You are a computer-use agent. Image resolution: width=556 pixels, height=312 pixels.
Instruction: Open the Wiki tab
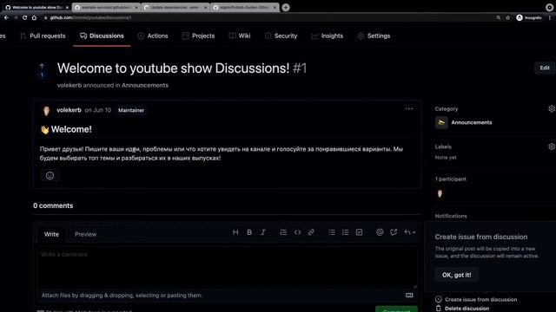point(240,36)
